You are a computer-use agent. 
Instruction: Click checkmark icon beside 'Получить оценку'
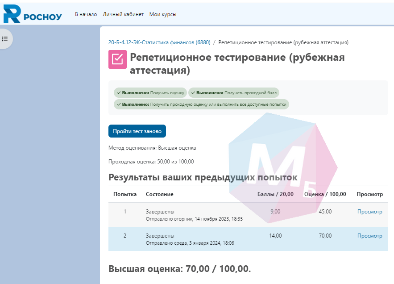coord(119,93)
